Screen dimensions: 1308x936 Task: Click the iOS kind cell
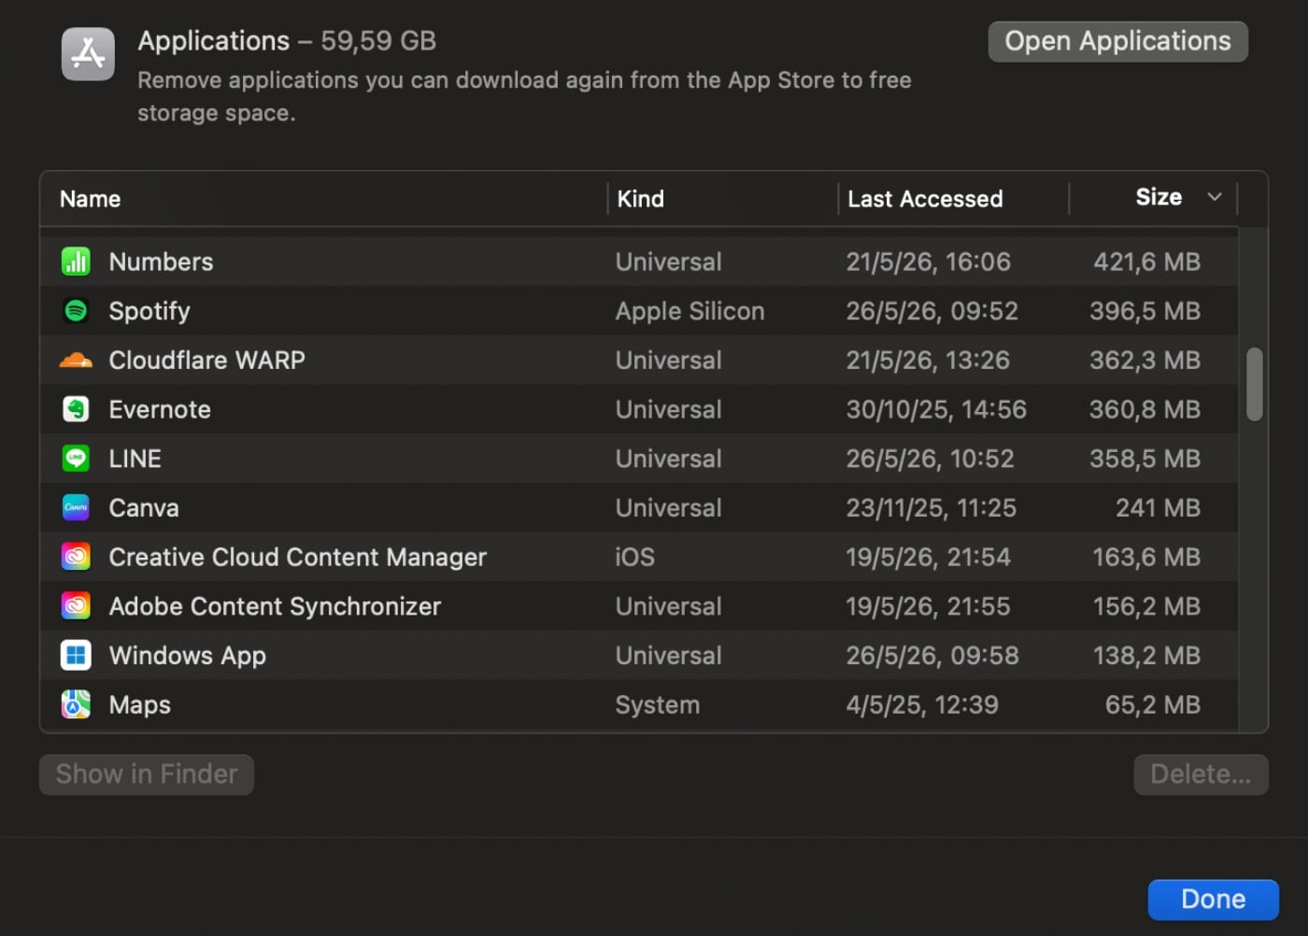(634, 557)
